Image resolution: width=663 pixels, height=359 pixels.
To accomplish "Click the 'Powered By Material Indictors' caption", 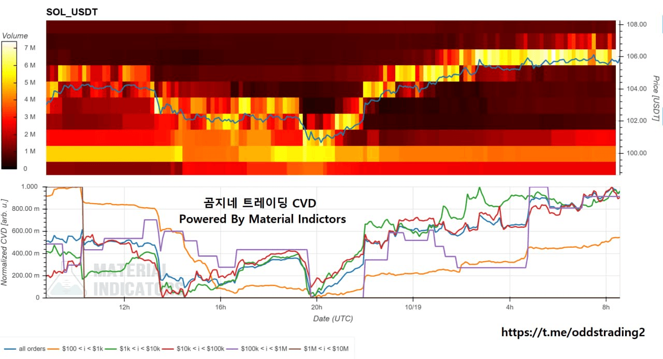I will click(x=262, y=219).
